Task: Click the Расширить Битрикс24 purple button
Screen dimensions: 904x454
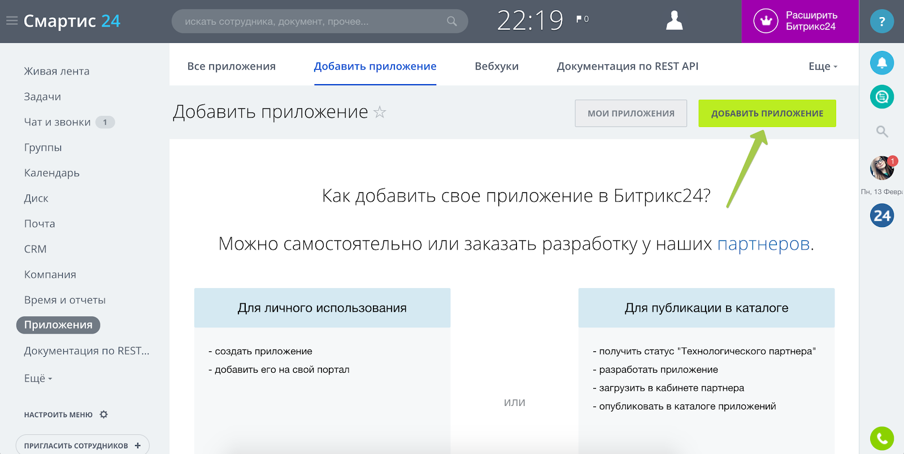Action: (x=799, y=21)
